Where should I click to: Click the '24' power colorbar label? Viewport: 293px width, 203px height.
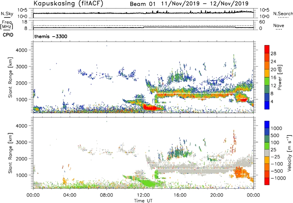pos(273,62)
